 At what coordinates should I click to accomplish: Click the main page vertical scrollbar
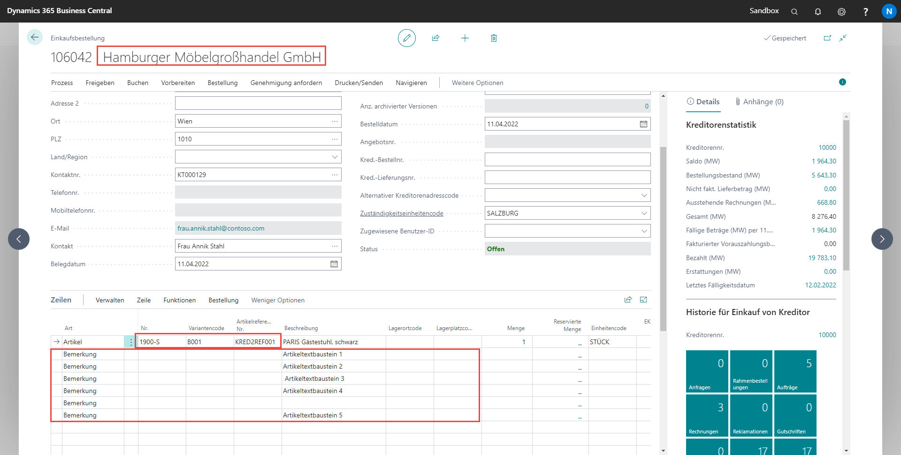click(663, 239)
